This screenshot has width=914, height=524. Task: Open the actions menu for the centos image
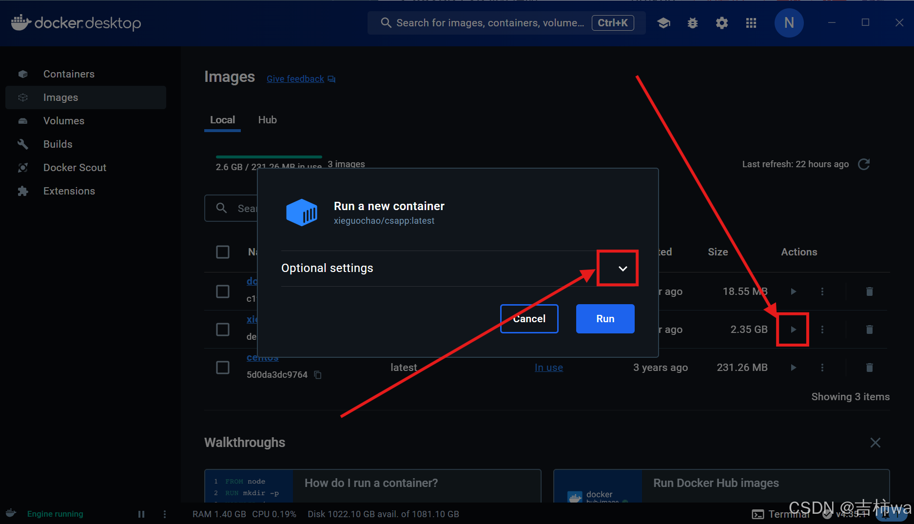point(822,367)
